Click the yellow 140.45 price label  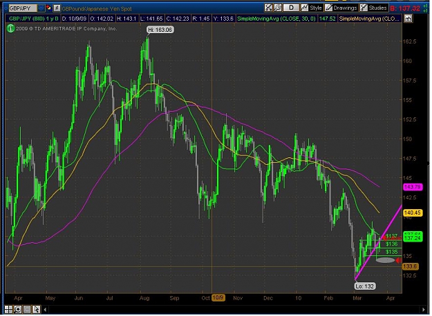point(413,213)
